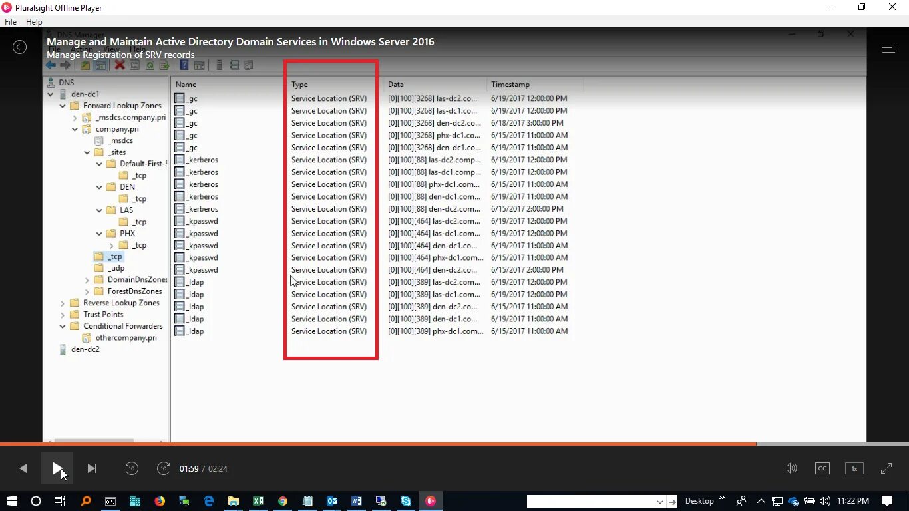Collapse the company.pri zone

[75, 129]
